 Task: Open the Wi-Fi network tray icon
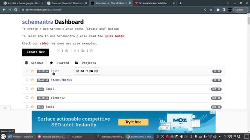point(210,136)
